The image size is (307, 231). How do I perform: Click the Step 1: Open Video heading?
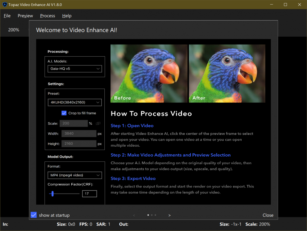pyautogui.click(x=132, y=126)
